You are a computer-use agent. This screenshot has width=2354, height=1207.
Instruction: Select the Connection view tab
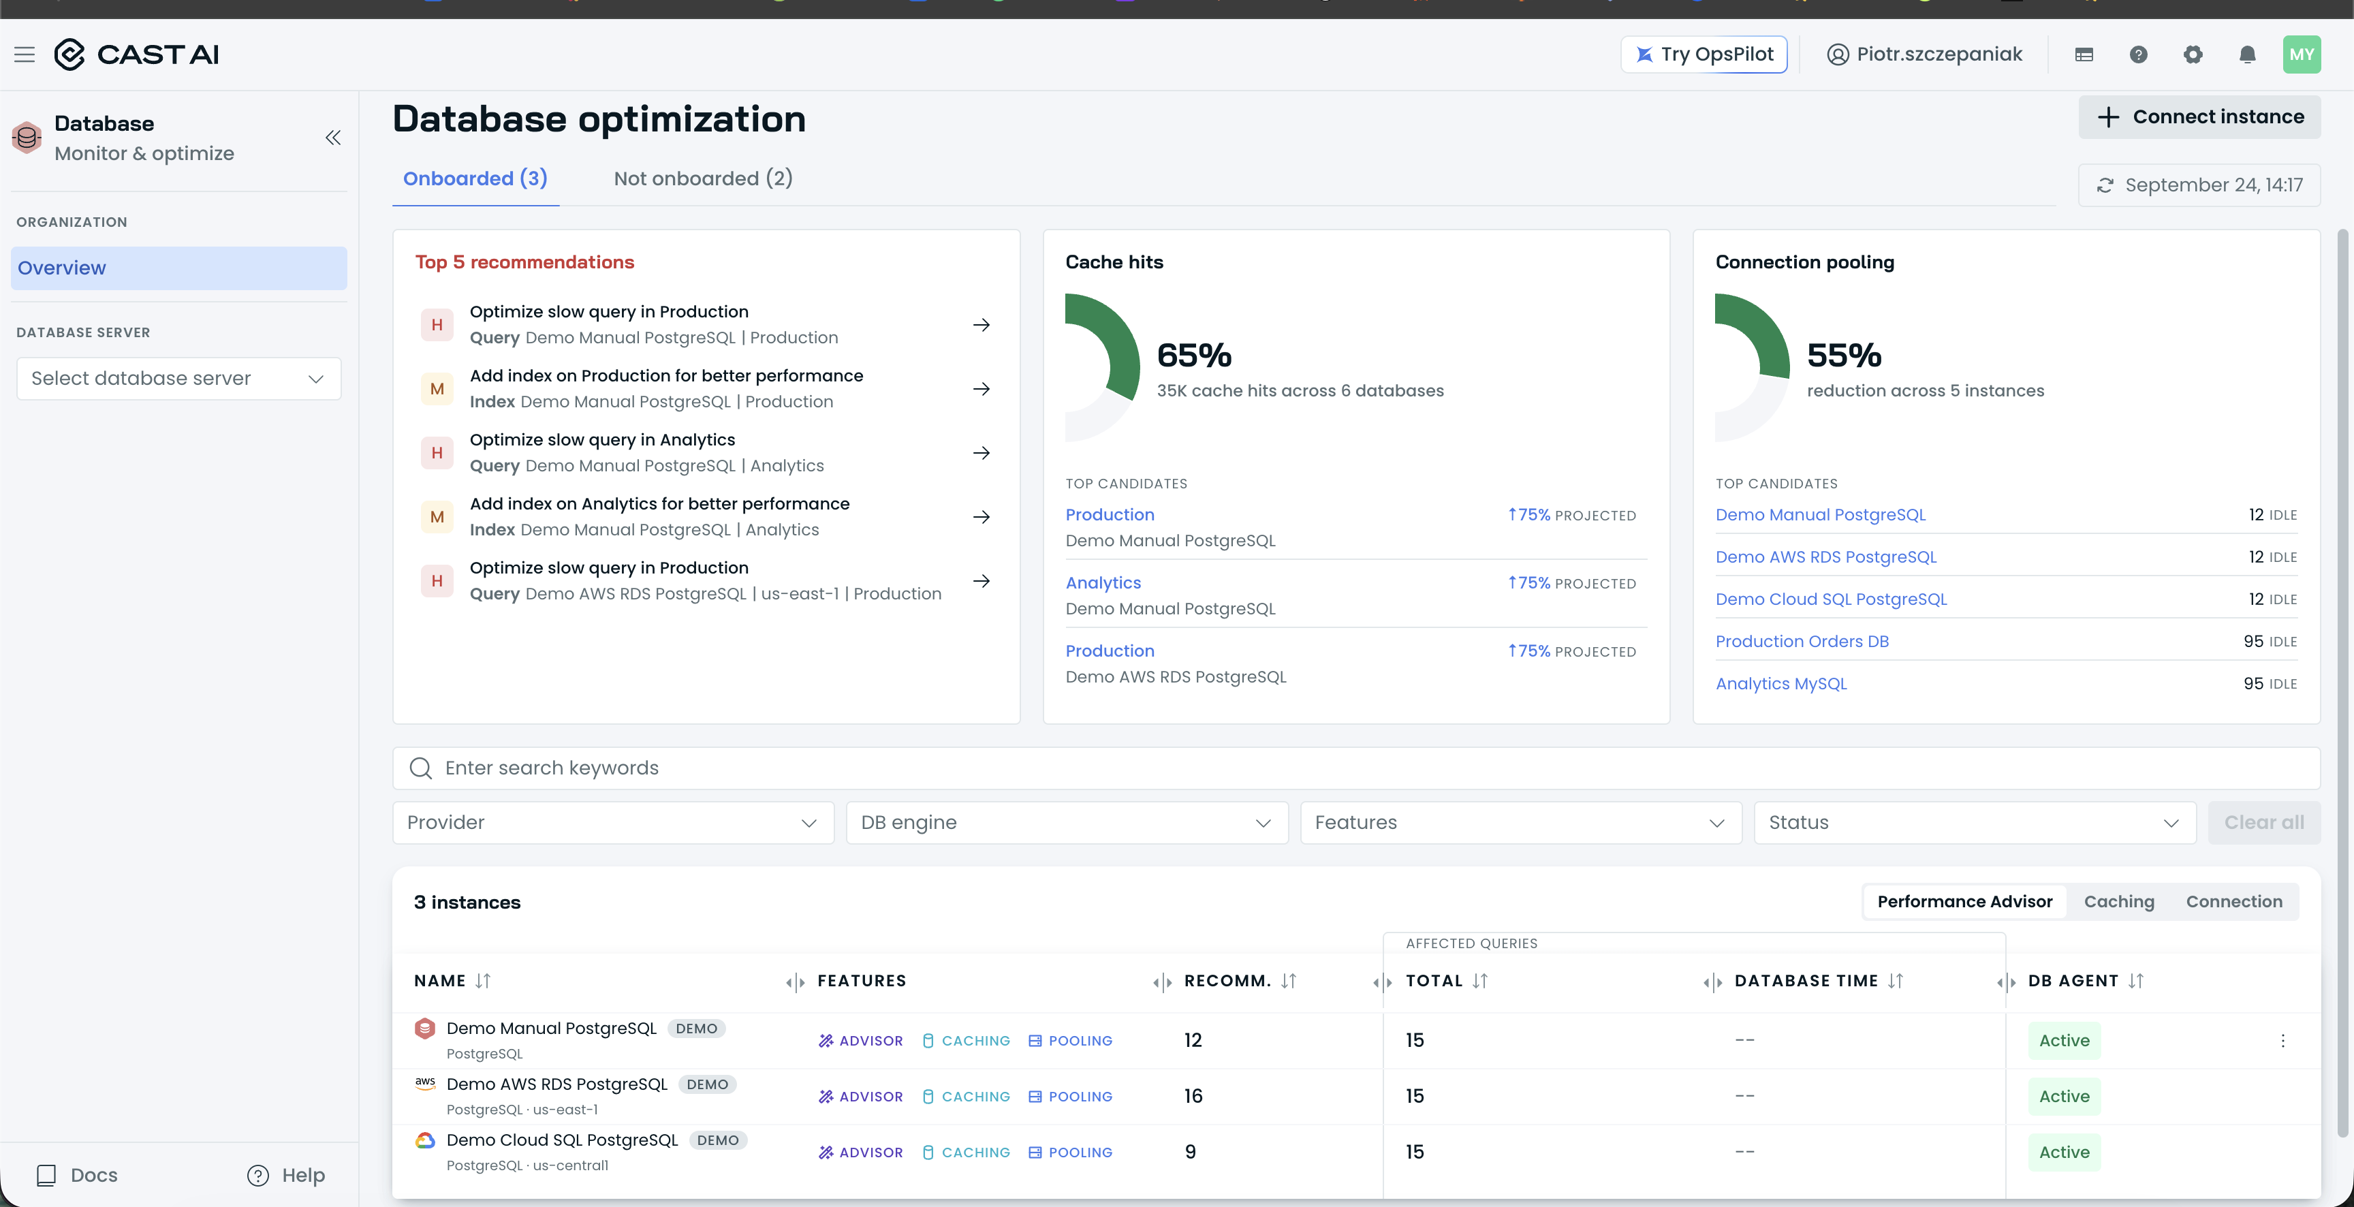click(x=2234, y=902)
